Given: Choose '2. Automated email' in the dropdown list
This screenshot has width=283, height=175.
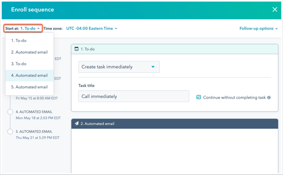Looking at the screenshot, I should (29, 52).
